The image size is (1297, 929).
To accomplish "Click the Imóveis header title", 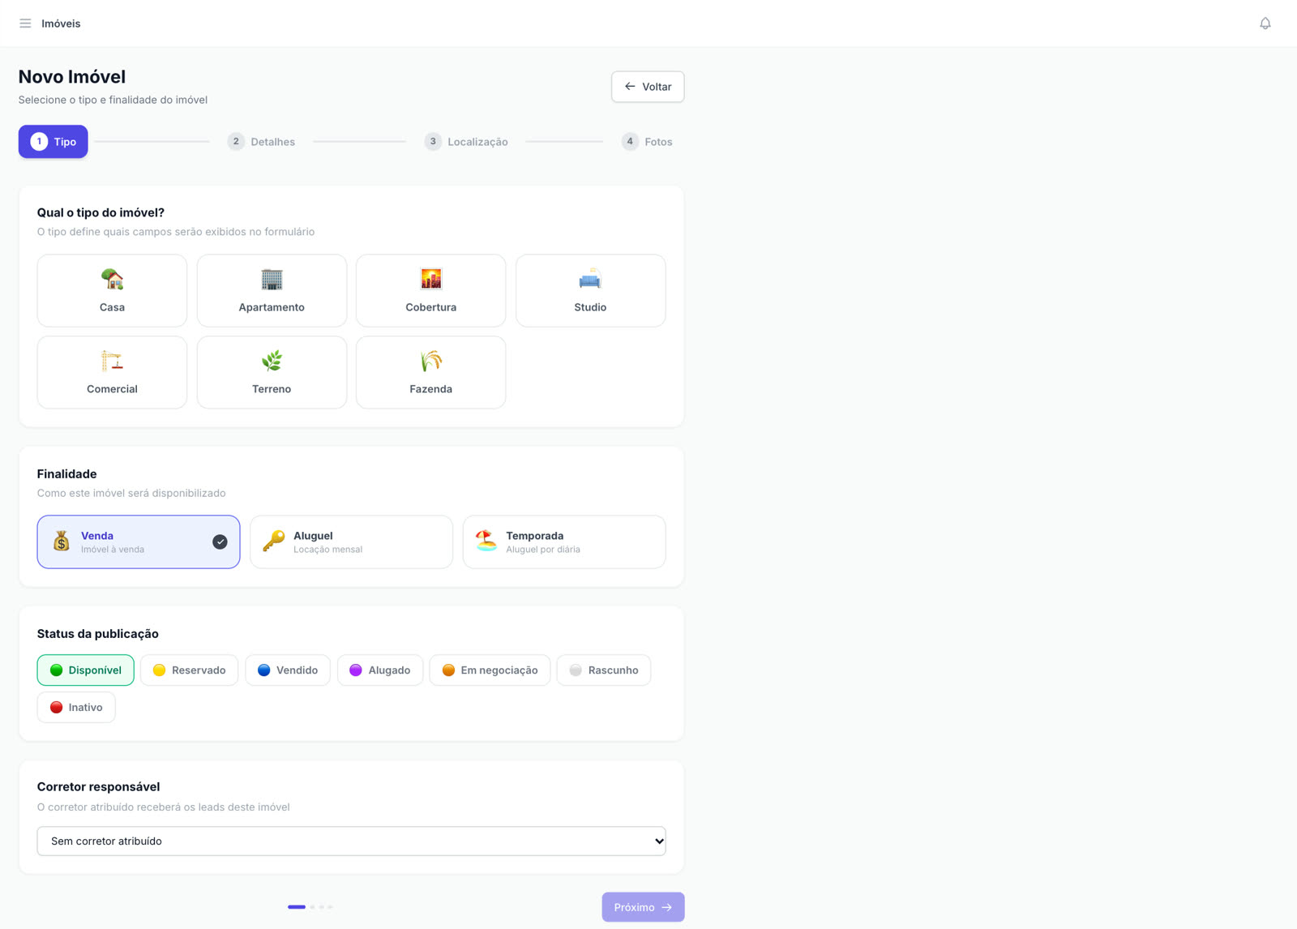I will (x=61, y=24).
